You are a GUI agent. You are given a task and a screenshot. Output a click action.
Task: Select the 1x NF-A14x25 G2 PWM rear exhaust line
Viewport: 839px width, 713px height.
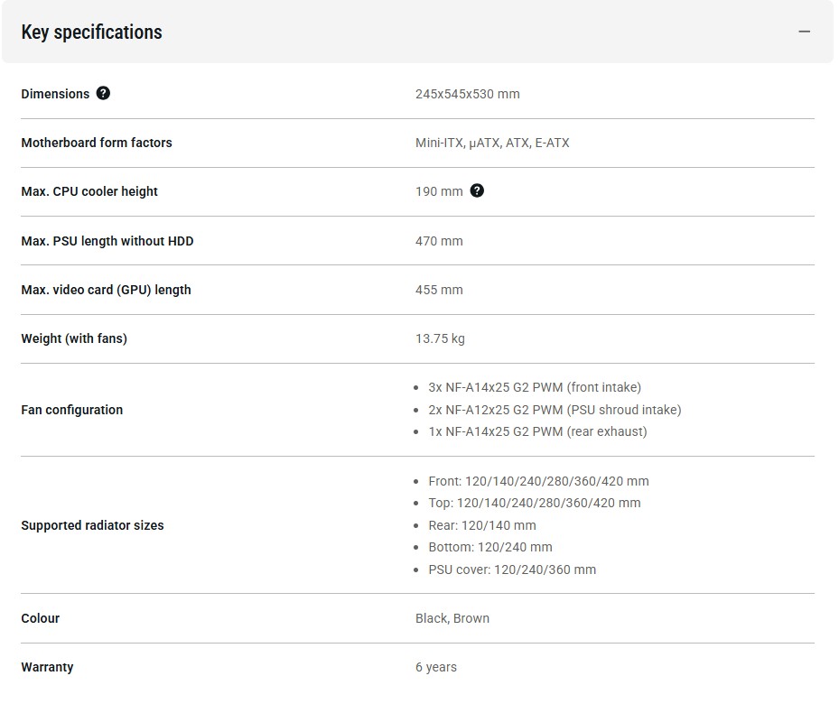coord(537,431)
